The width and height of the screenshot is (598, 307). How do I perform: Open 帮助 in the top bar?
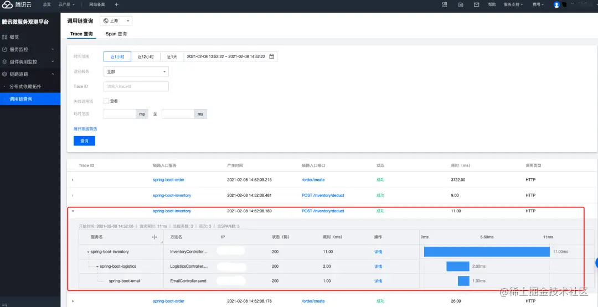pyautogui.click(x=492, y=4)
